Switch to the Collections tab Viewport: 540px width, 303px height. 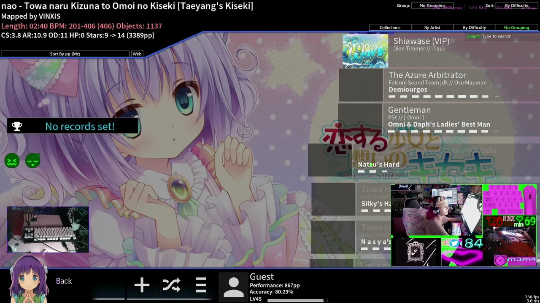390,27
